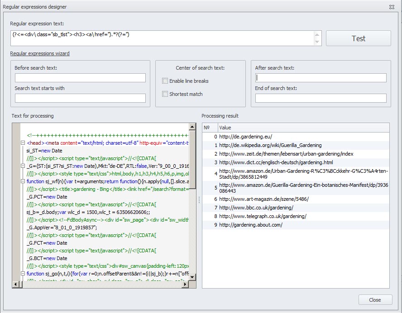Collapse the function sj_wf code block
402x313 pixels.
tap(23, 181)
